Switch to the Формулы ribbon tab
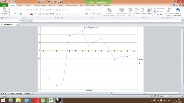This screenshot has width=184, height=103. [52, 5]
